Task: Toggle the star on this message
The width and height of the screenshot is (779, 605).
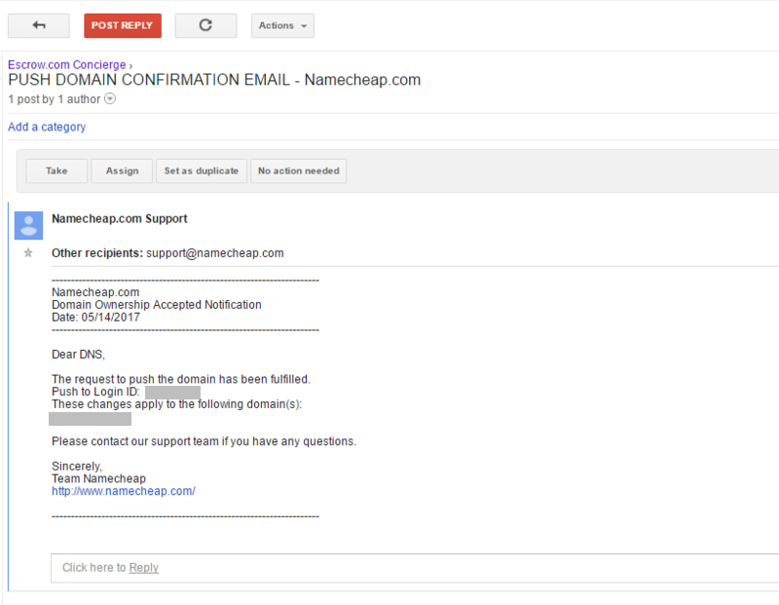Action: tap(28, 253)
